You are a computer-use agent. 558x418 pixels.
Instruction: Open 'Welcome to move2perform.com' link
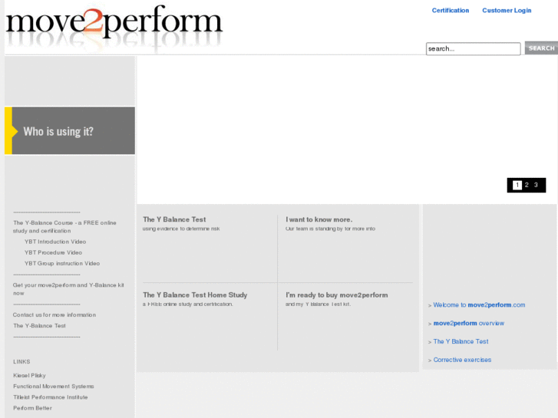pyautogui.click(x=479, y=305)
